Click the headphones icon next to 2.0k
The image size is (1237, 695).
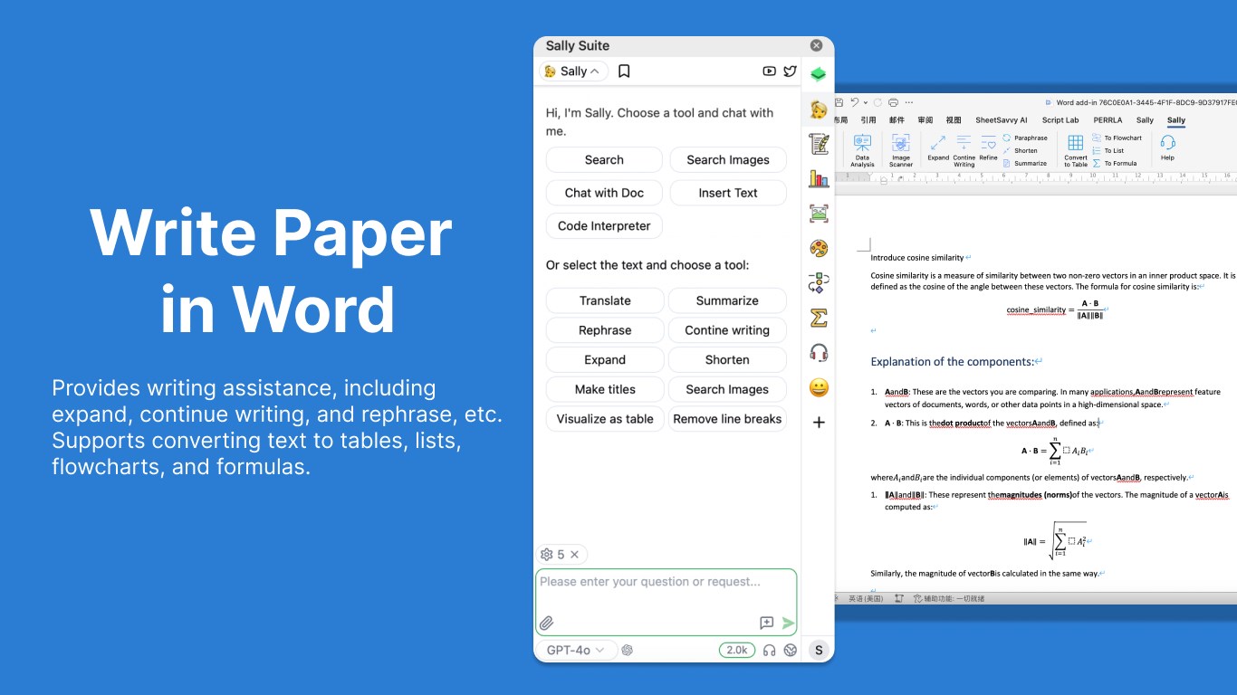click(770, 650)
